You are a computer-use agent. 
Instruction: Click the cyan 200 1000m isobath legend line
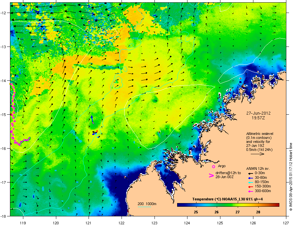click(x=144, y=207)
